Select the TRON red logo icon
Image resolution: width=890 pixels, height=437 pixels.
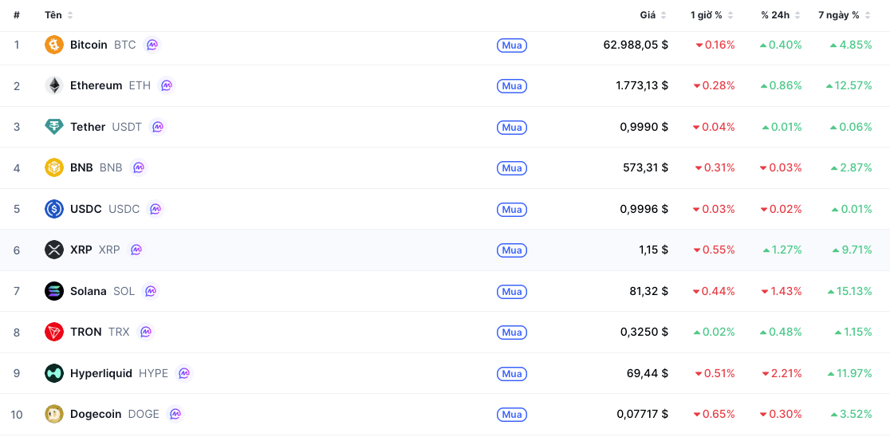pyautogui.click(x=54, y=332)
